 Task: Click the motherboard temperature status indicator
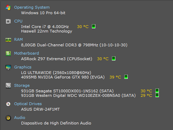(114, 58)
